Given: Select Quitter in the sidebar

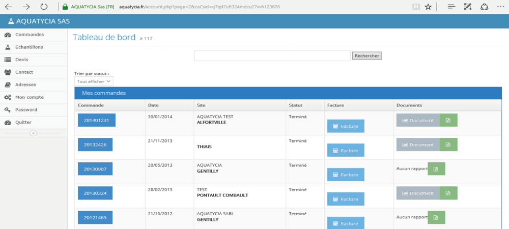Looking at the screenshot, I should (34, 123).
